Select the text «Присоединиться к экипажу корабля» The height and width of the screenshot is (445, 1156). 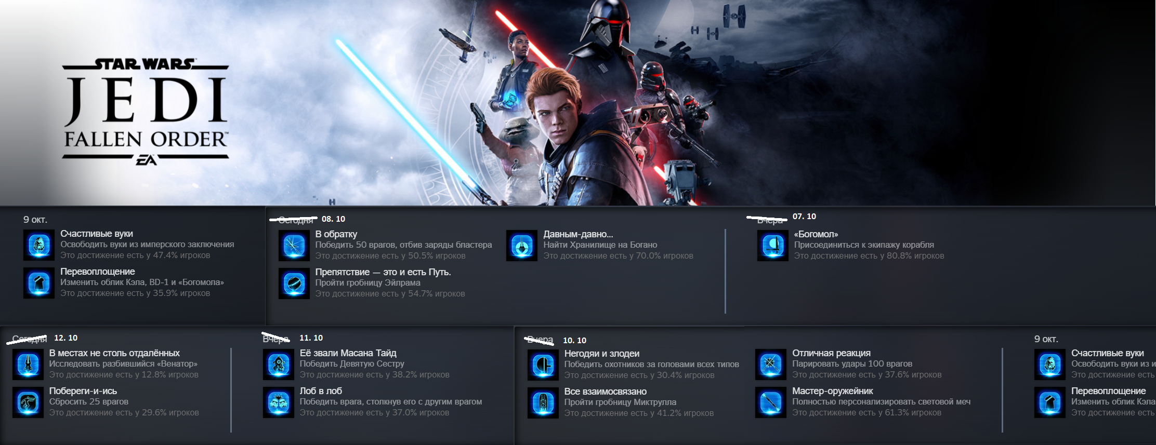864,245
